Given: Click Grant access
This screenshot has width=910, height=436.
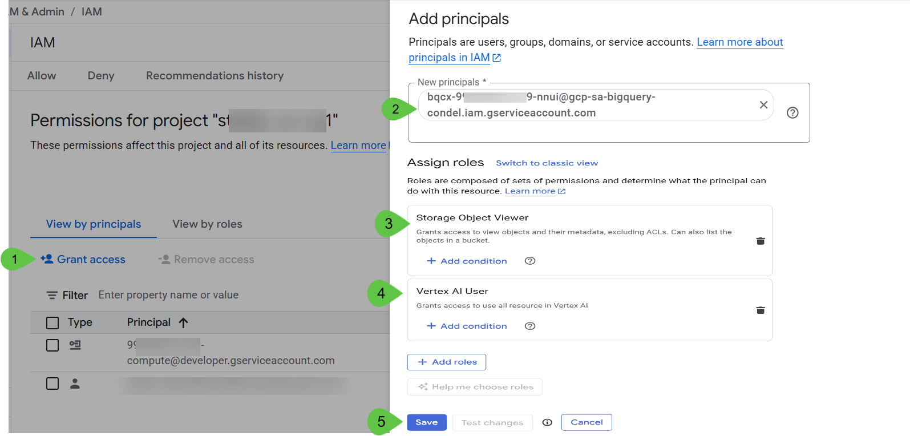Looking at the screenshot, I should [x=83, y=260].
